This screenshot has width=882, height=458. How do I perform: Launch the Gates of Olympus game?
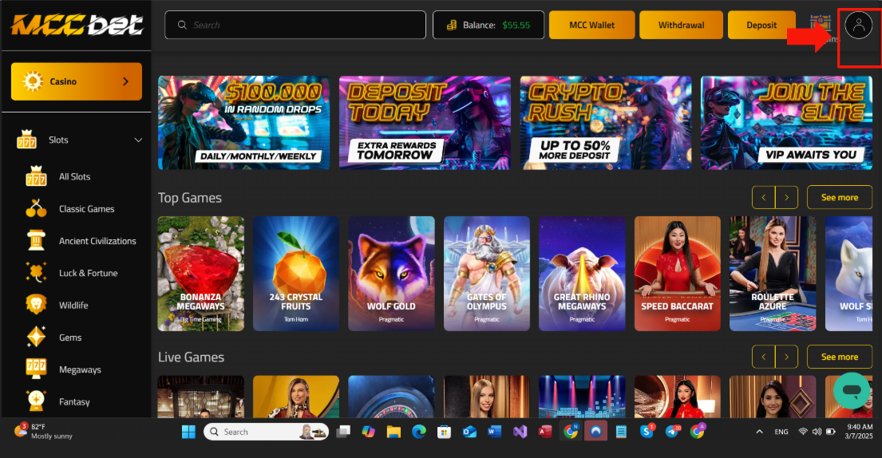pos(486,274)
